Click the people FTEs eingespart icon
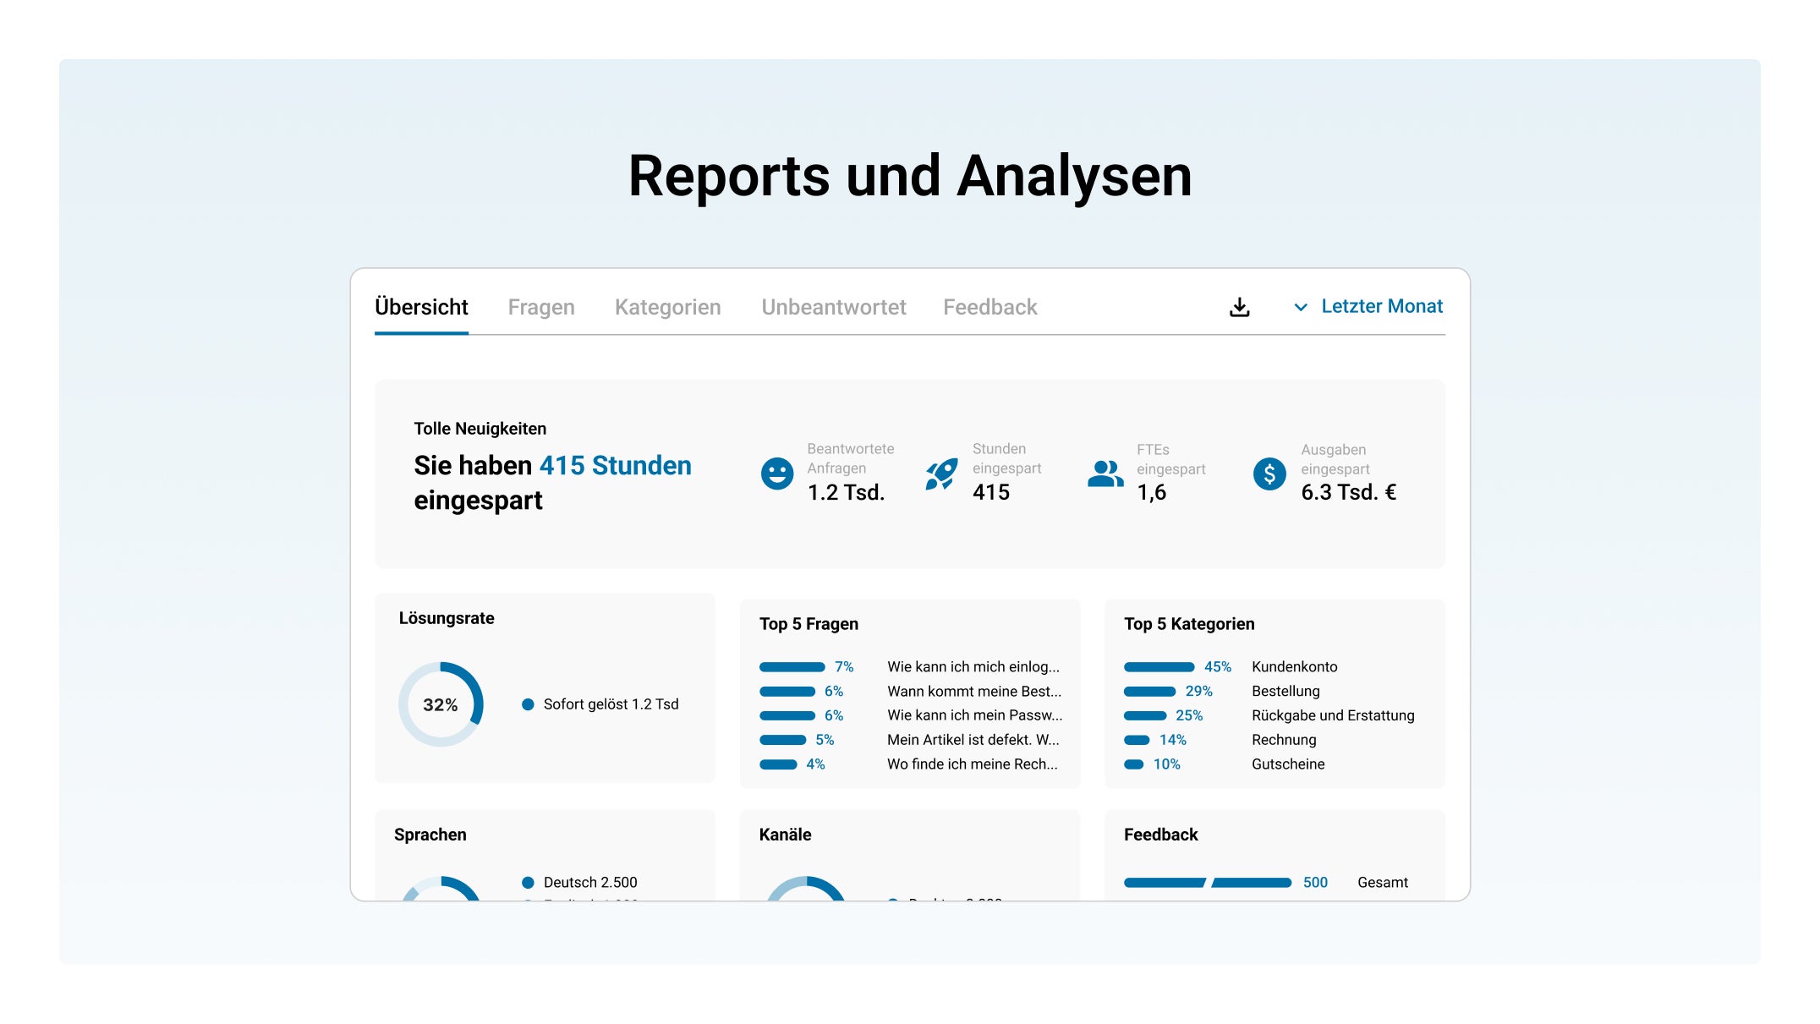The image size is (1820, 1024). (x=1105, y=474)
